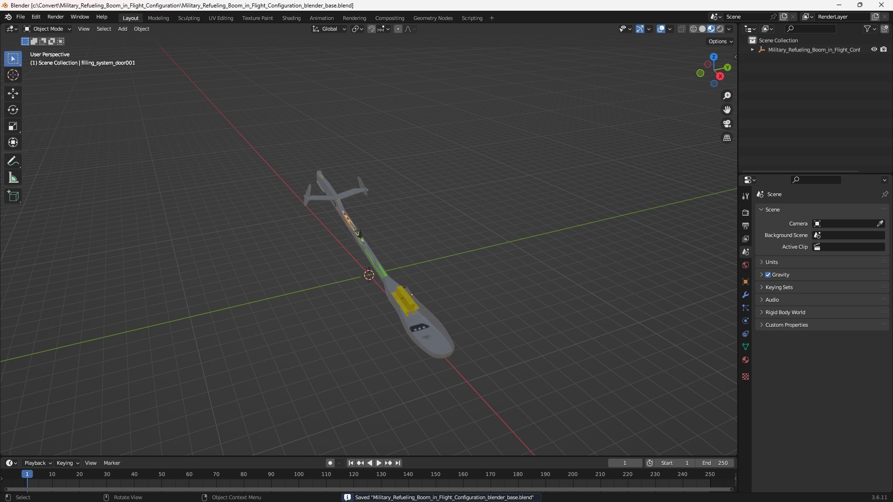This screenshot has height=502, width=893.
Task: Open the Render properties tab
Action: click(x=746, y=212)
